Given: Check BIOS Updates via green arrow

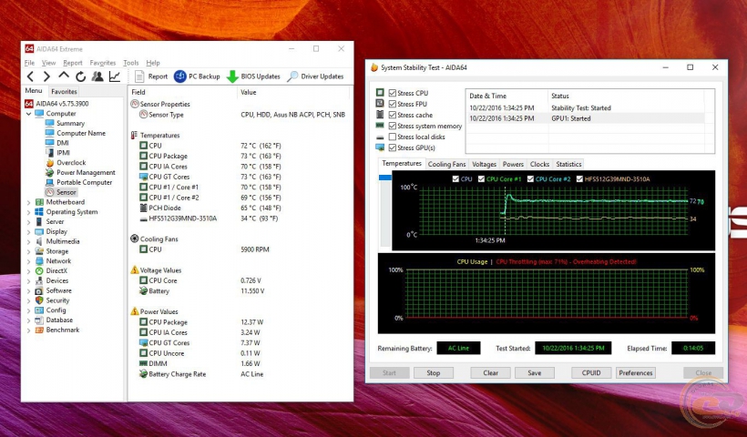Looking at the screenshot, I should point(253,76).
